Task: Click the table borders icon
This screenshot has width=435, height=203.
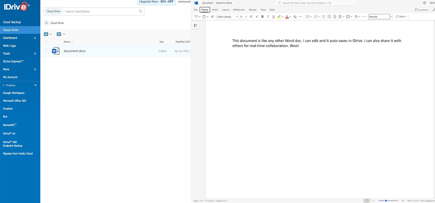Action: (x=348, y=17)
